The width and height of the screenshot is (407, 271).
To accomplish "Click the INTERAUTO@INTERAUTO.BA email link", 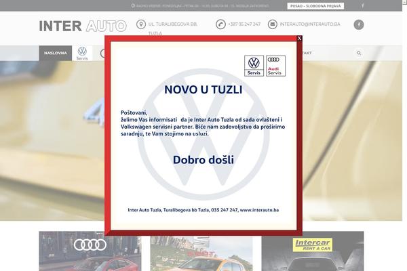I will click(310, 24).
